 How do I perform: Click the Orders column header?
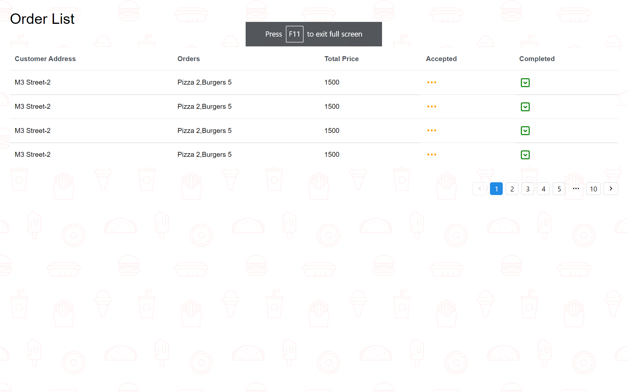tap(188, 59)
